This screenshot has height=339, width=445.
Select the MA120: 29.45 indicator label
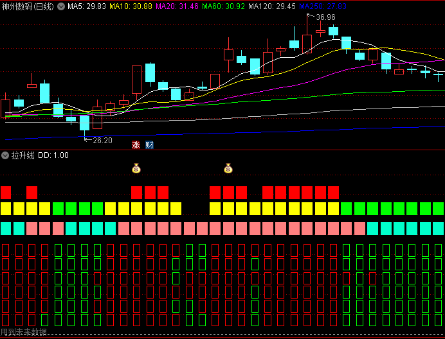click(272, 6)
